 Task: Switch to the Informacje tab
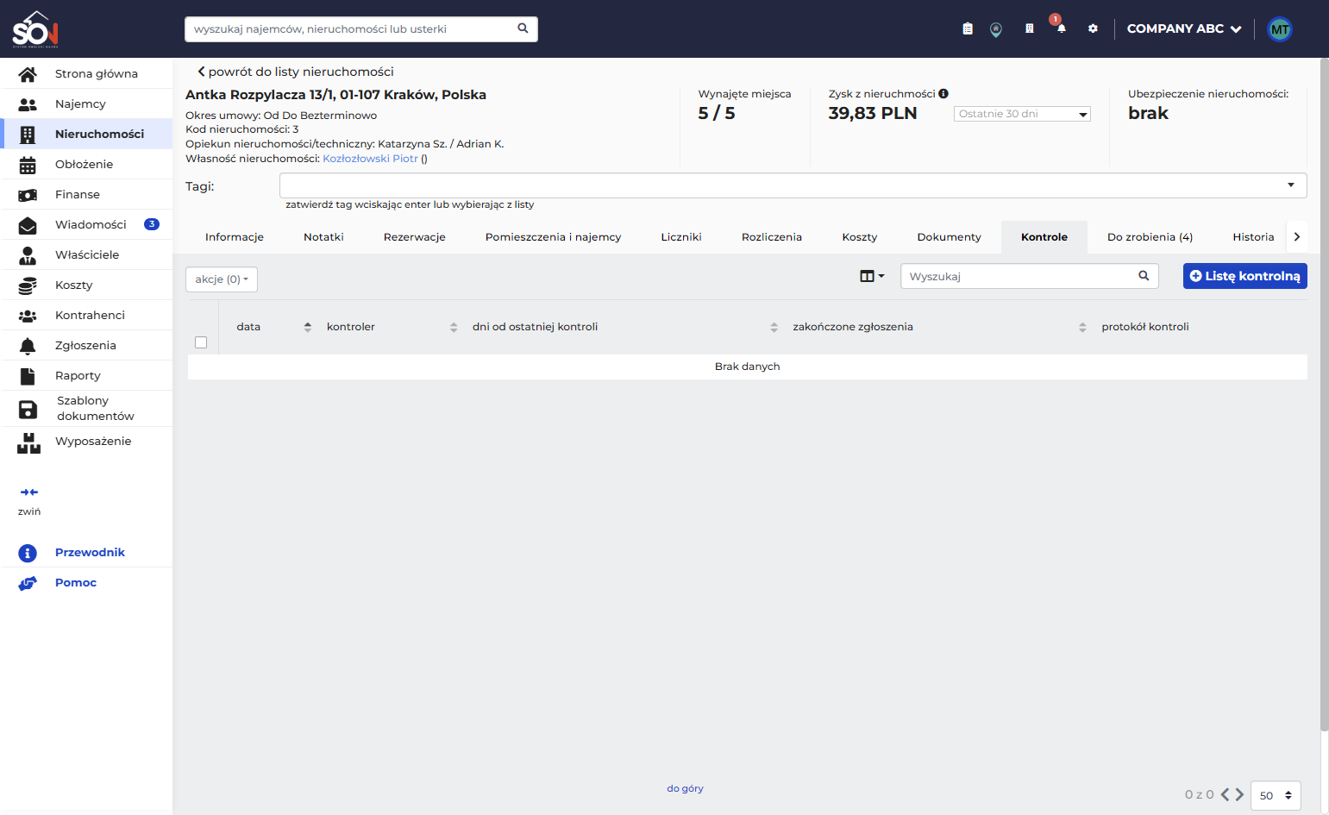(x=235, y=237)
